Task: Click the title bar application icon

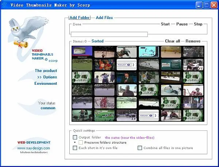Action: tap(4, 5)
